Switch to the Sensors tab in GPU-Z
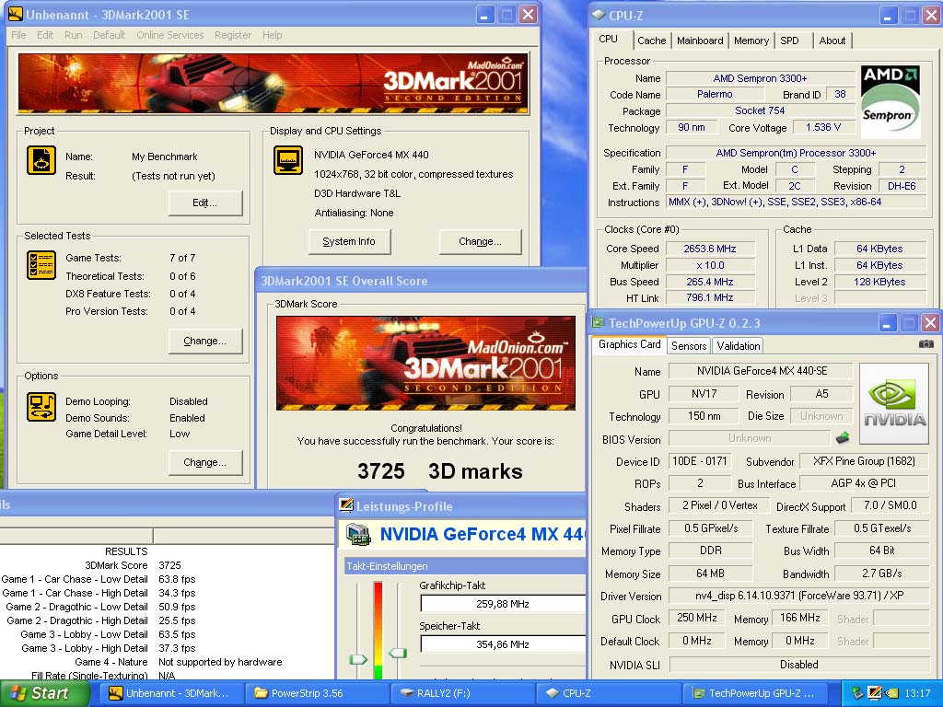This screenshot has height=707, width=943. 689,346
